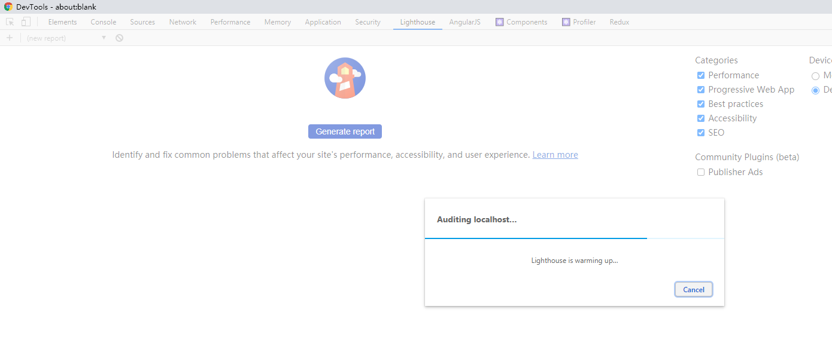Cancel the Lighthouse audit
Viewport: 832px width, 349px height.
694,289
